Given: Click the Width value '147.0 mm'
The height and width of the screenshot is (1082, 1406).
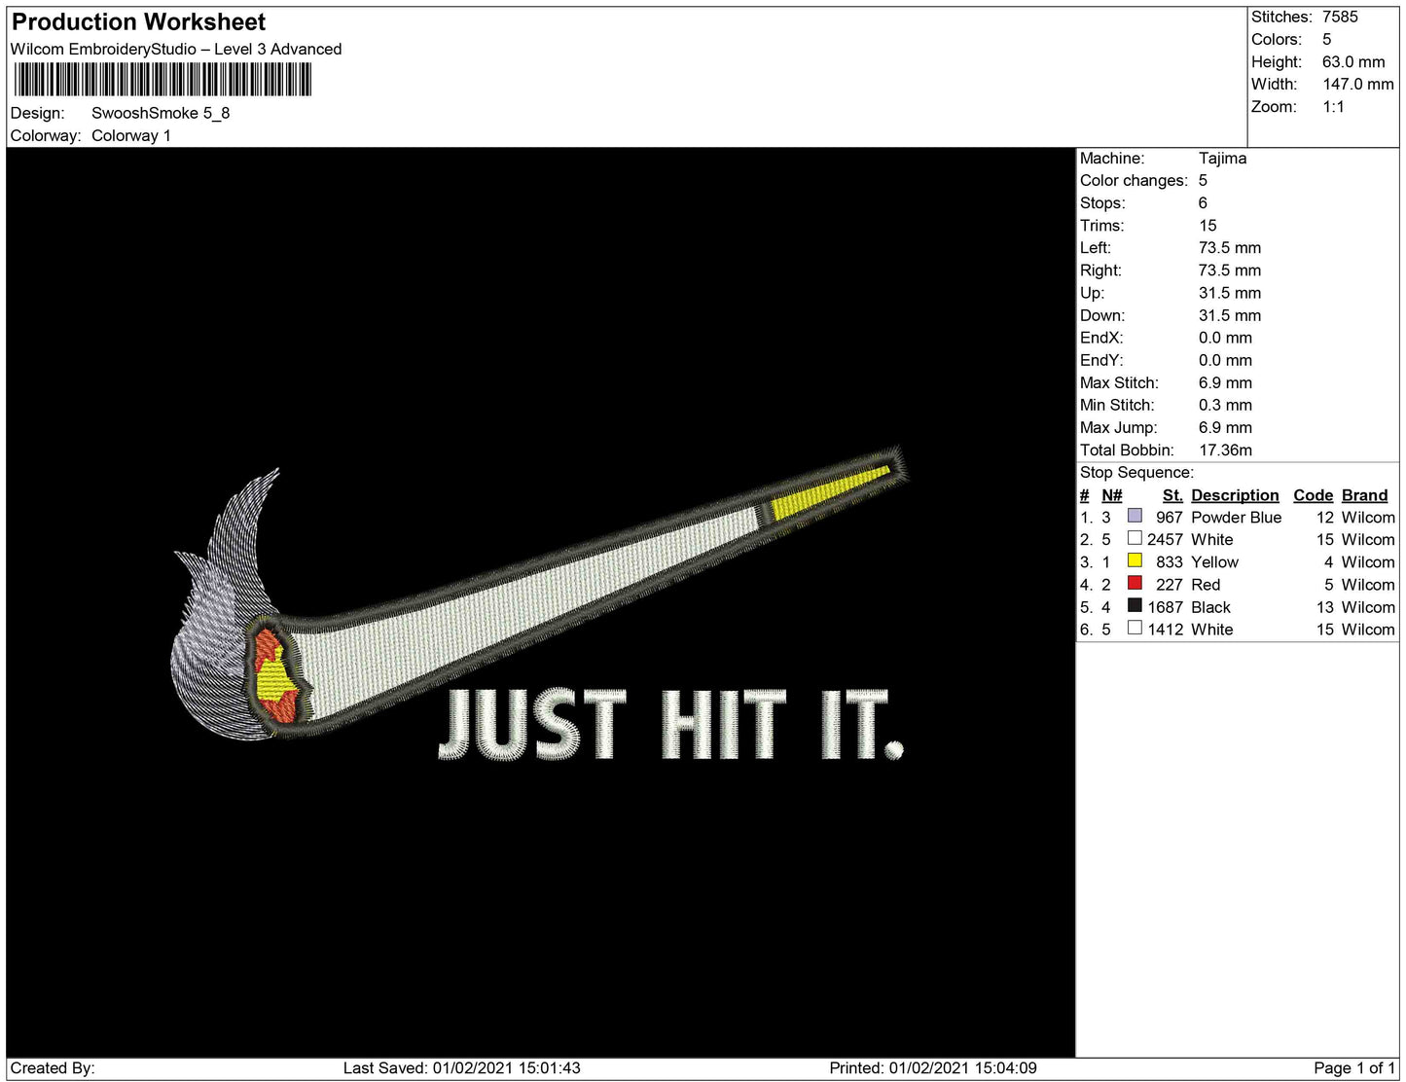Looking at the screenshot, I should [x=1358, y=84].
